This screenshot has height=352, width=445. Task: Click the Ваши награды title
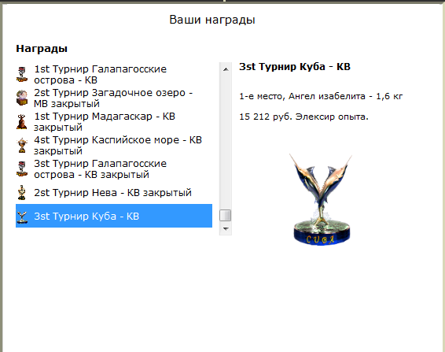(212, 20)
